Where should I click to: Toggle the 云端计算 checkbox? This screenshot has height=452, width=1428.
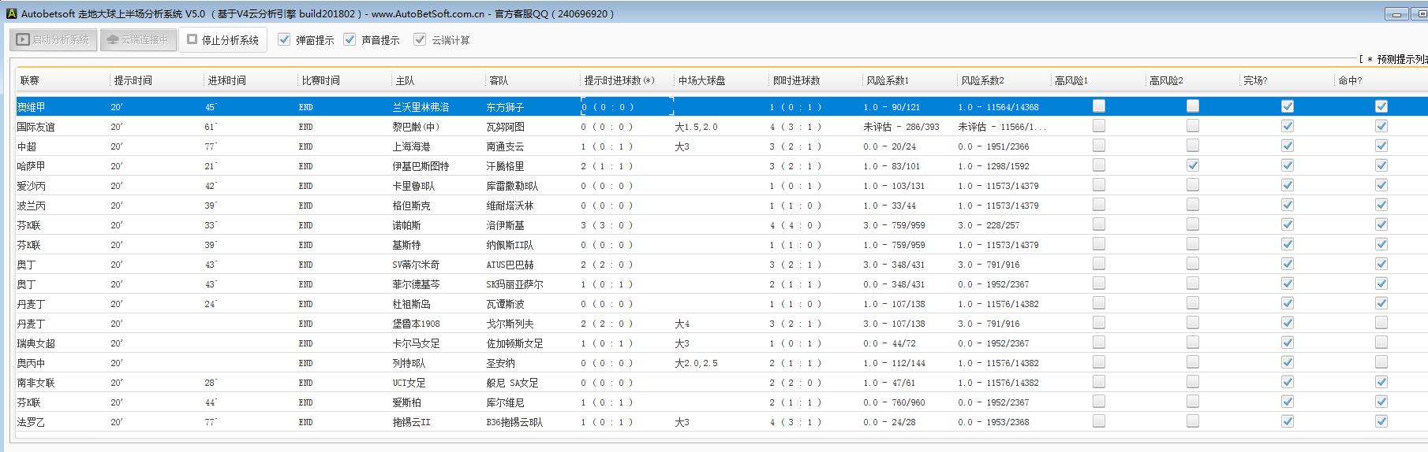tap(420, 39)
